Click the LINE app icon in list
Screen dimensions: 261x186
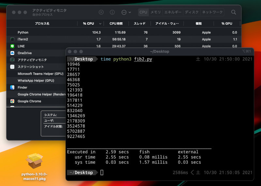[x=12, y=46]
